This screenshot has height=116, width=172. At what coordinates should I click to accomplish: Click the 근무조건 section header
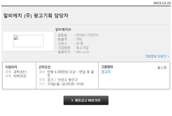pos(45,67)
